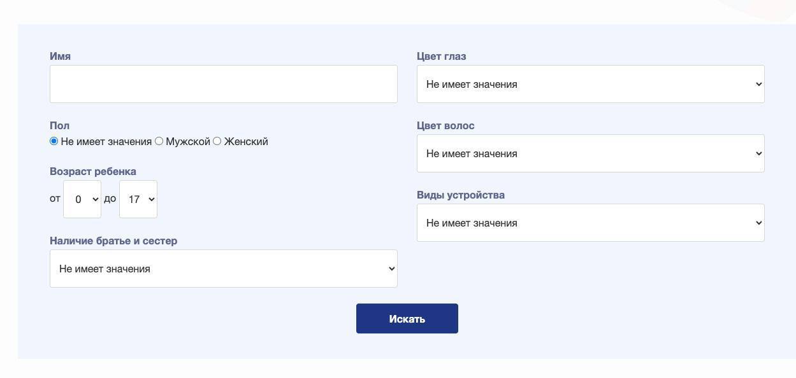Expand the Наличие братье и сестер dropdown
Screen dimensions: 796x378
point(224,269)
